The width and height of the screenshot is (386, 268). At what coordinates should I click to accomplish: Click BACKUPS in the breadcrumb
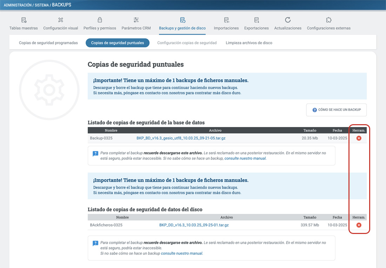tap(61, 5)
